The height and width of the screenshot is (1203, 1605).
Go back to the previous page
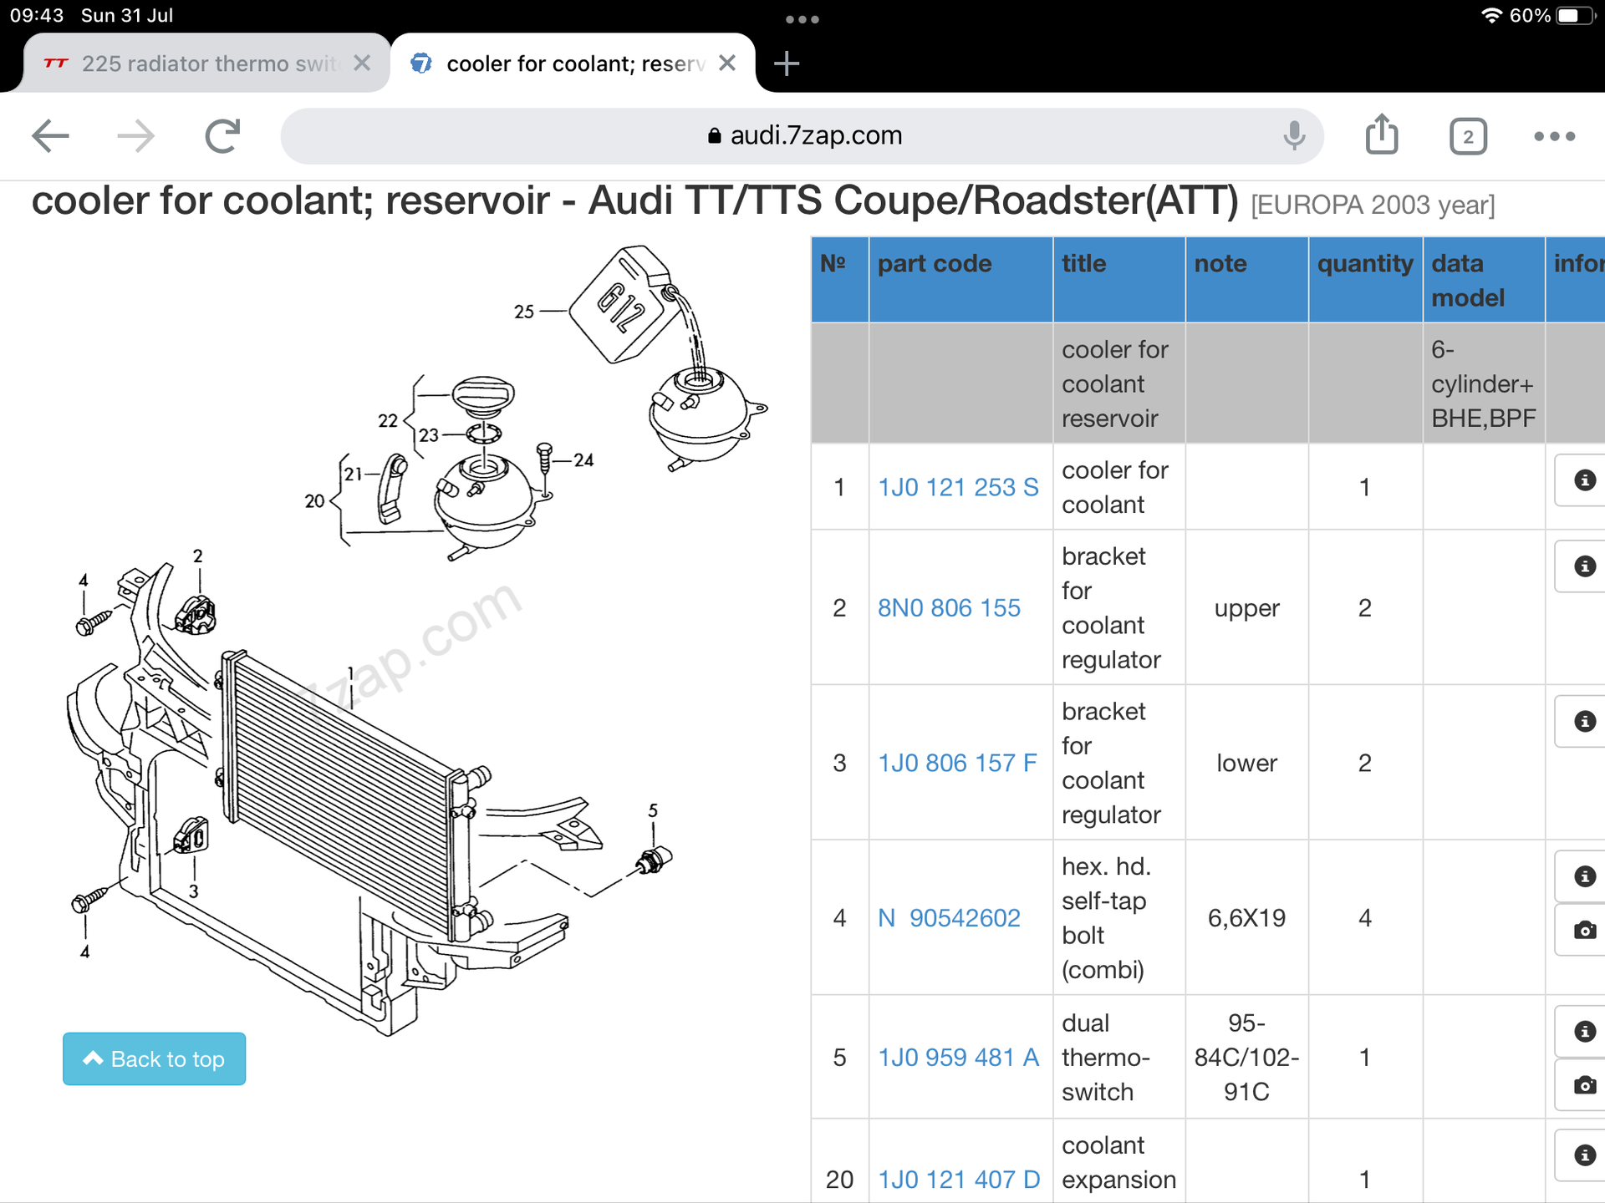50,136
